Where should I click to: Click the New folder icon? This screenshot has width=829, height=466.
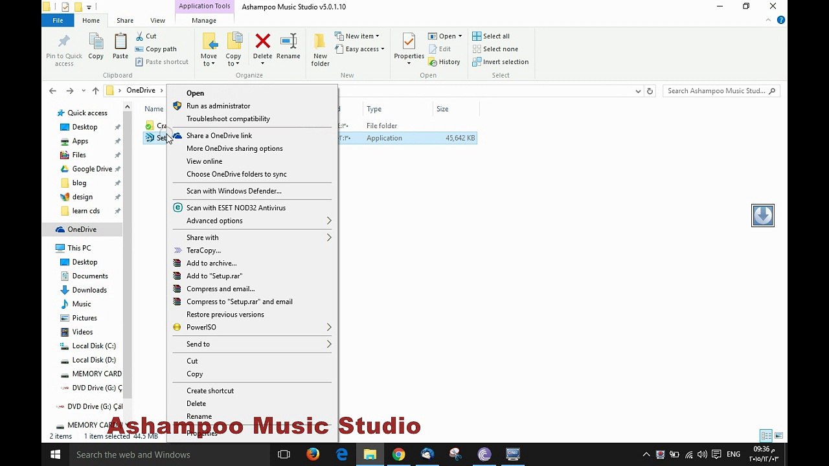coord(320,41)
